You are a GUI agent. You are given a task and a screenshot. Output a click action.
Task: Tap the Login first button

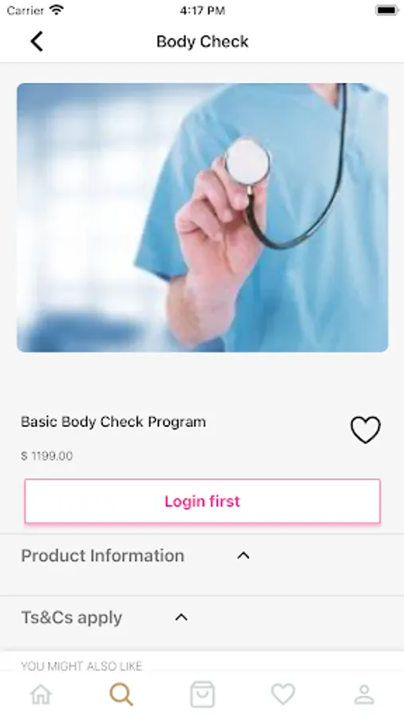click(202, 501)
